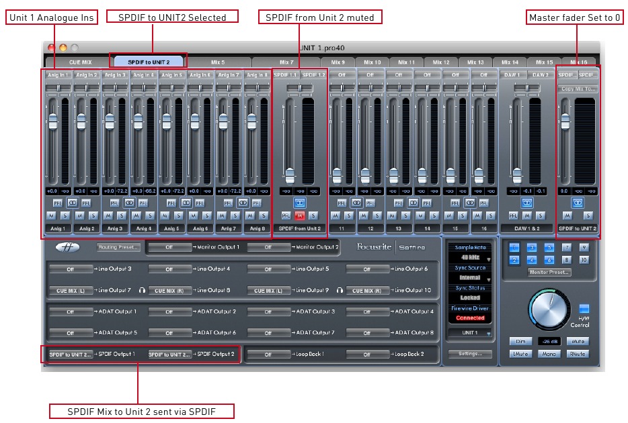Open the UNIT 1 device selector

pos(469,333)
